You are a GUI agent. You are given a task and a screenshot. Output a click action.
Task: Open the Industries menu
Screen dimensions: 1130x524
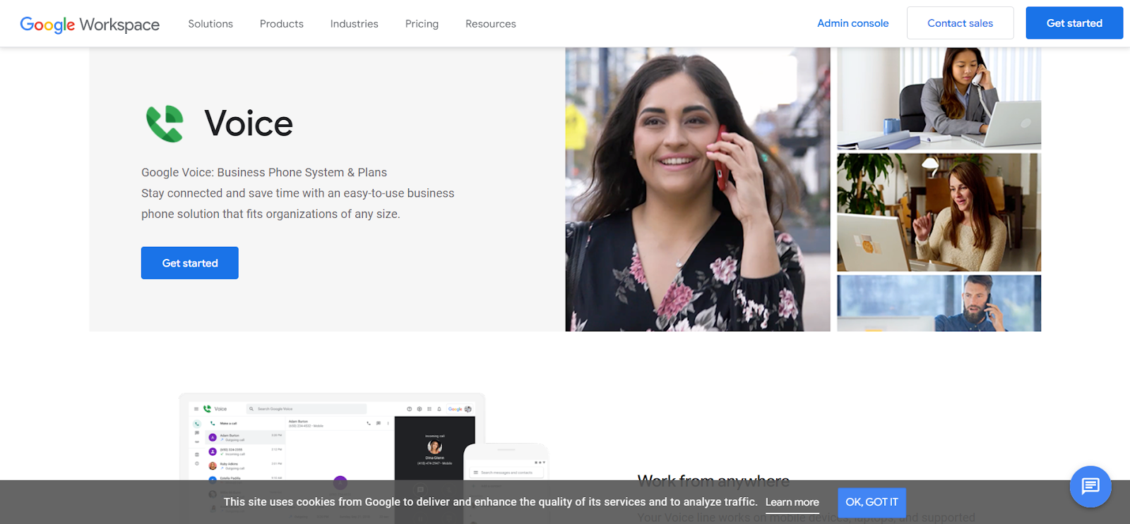click(355, 24)
